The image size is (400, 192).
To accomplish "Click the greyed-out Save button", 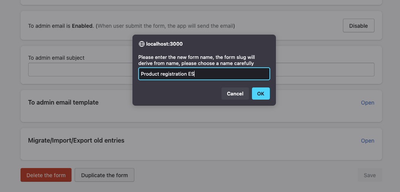I will click(370, 175).
